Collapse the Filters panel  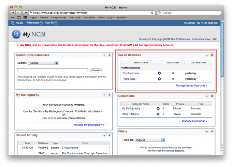click(x=207, y=131)
